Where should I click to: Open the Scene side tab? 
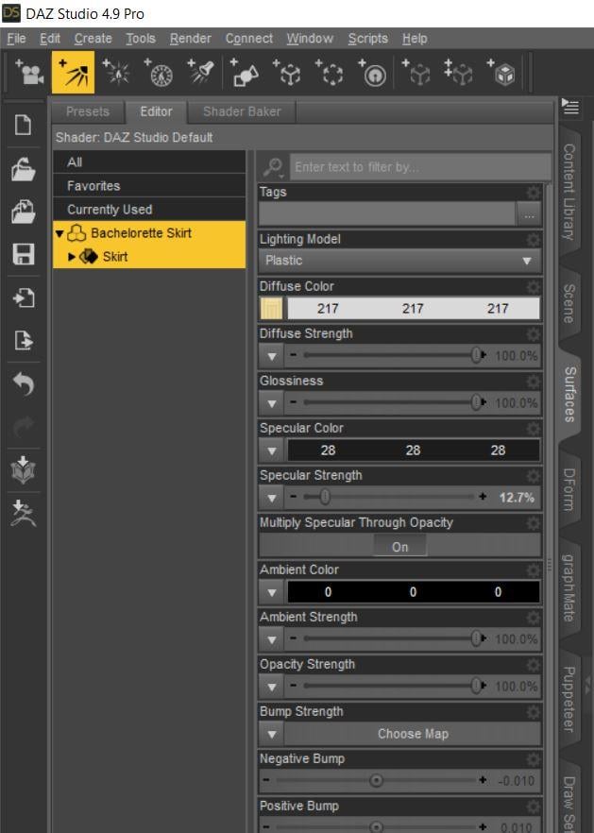tap(569, 303)
